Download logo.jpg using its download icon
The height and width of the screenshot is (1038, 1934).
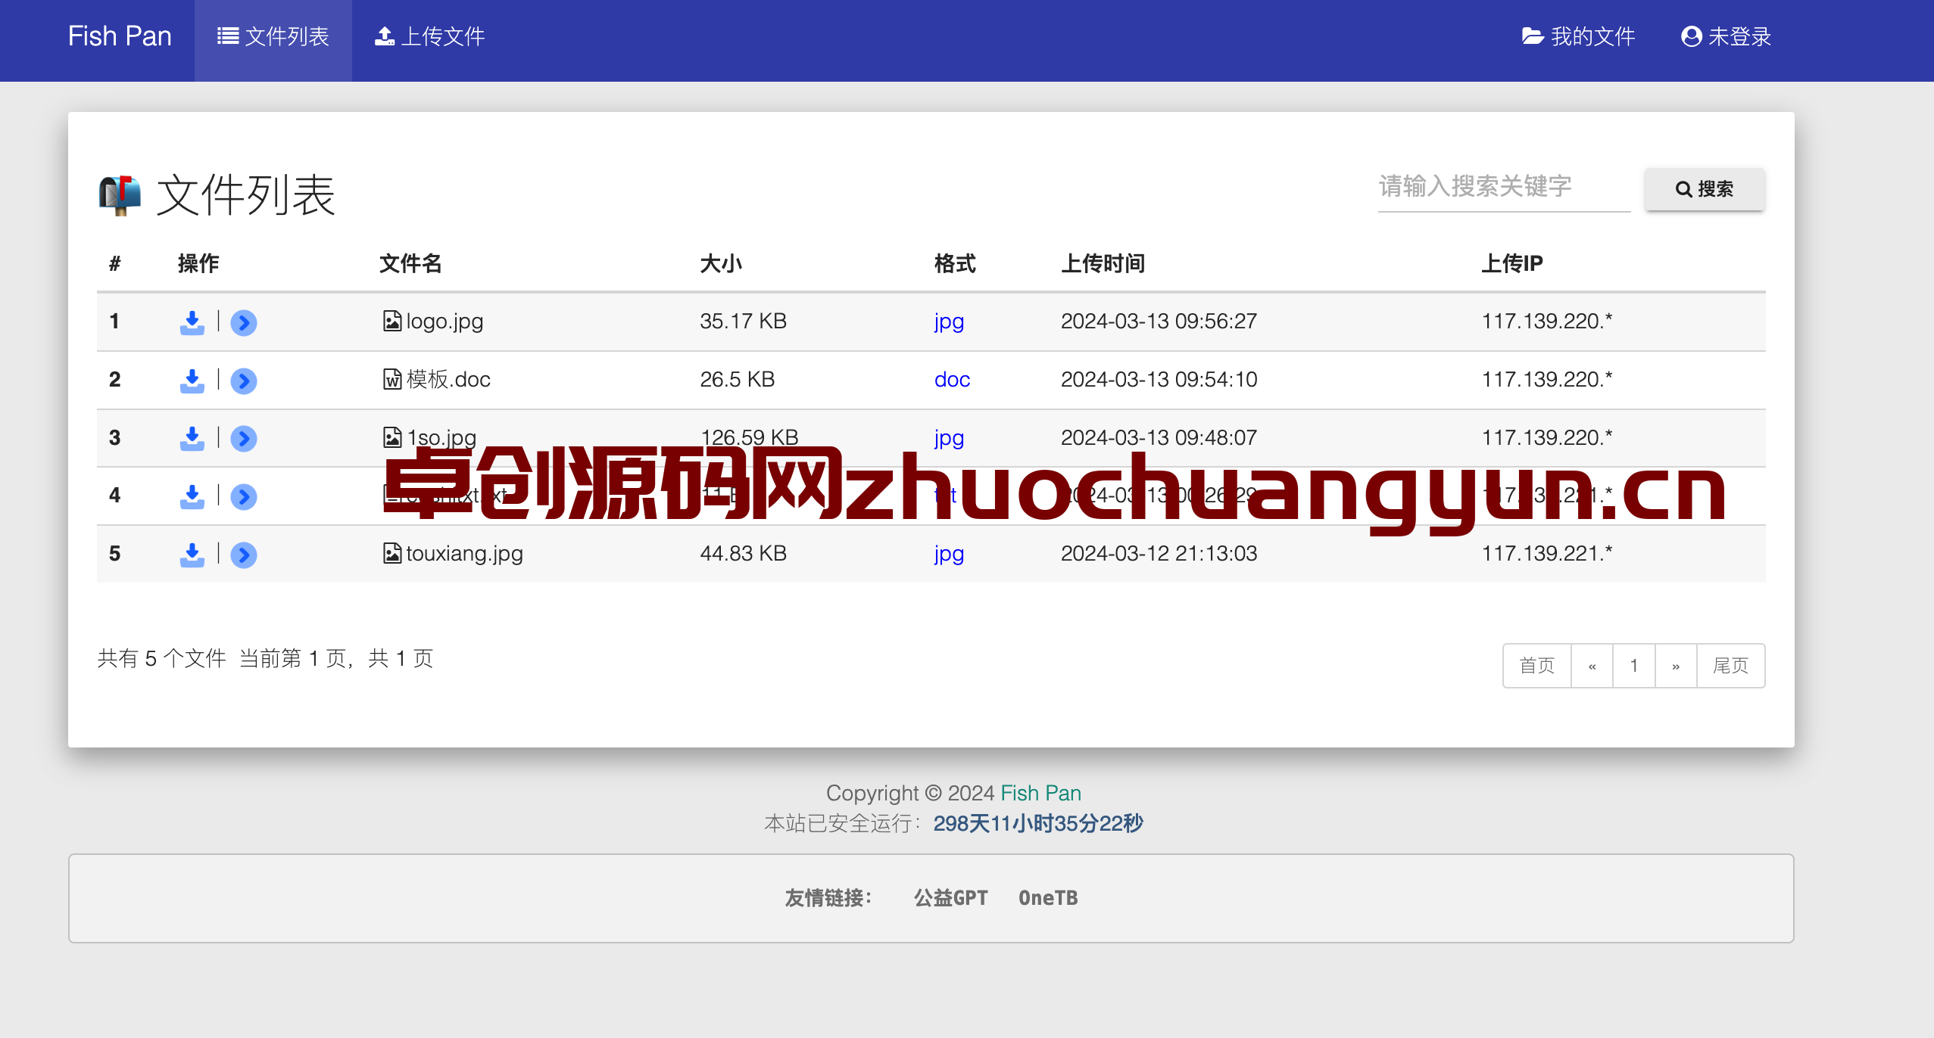coord(192,322)
